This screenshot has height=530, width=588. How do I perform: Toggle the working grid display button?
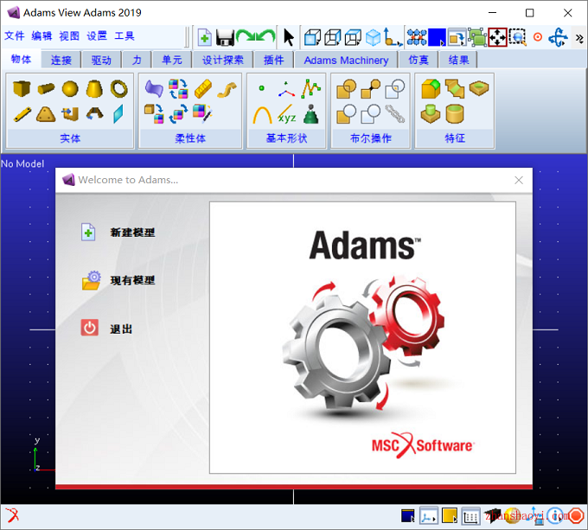pos(470,516)
